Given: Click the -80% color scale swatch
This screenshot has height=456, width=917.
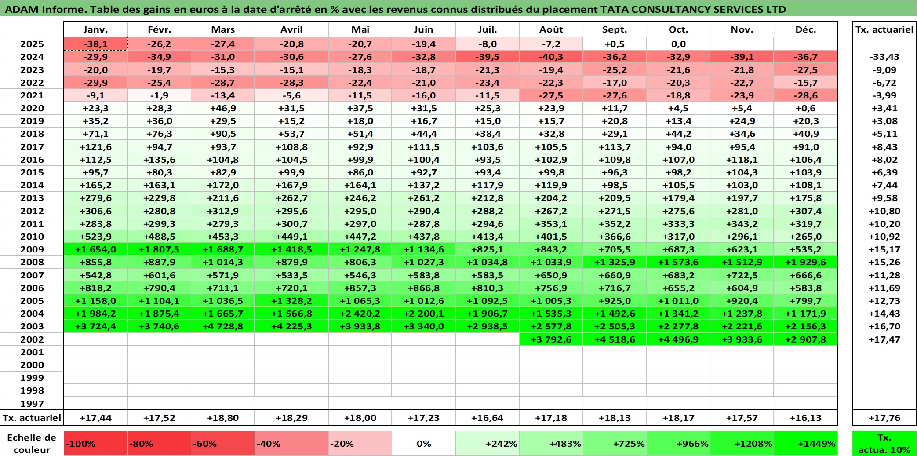Looking at the screenshot, I should [159, 444].
